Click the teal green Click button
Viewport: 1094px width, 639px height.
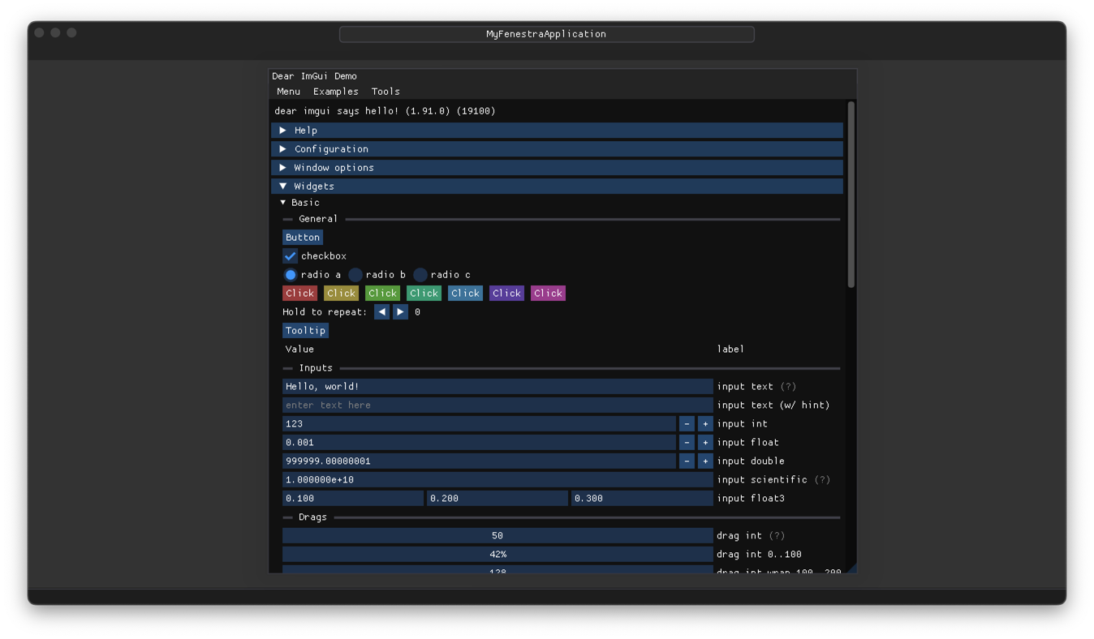[x=424, y=293]
